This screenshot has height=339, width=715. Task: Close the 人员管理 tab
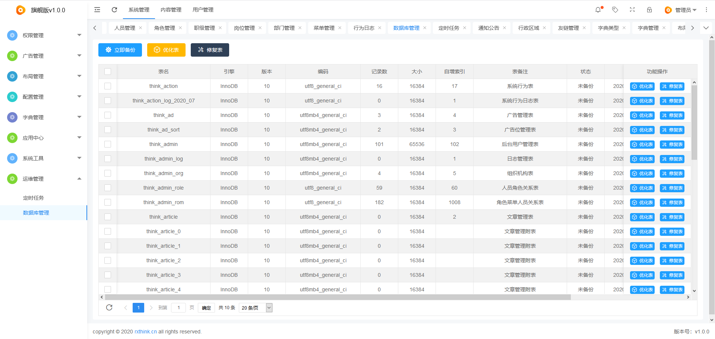tap(140, 28)
